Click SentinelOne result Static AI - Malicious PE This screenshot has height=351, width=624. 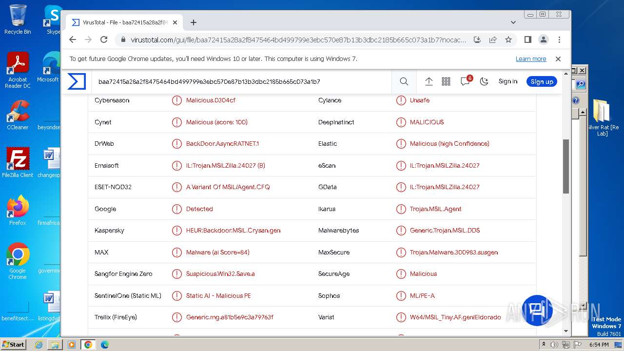[x=218, y=296]
